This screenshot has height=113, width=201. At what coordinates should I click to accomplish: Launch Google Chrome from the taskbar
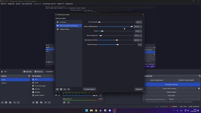96,110
